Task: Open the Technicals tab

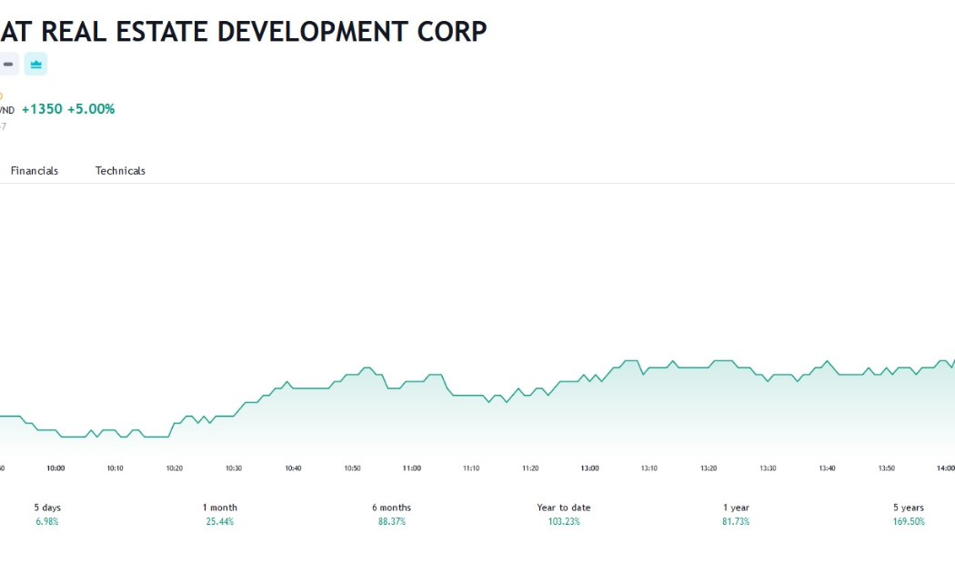Action: pos(120,170)
